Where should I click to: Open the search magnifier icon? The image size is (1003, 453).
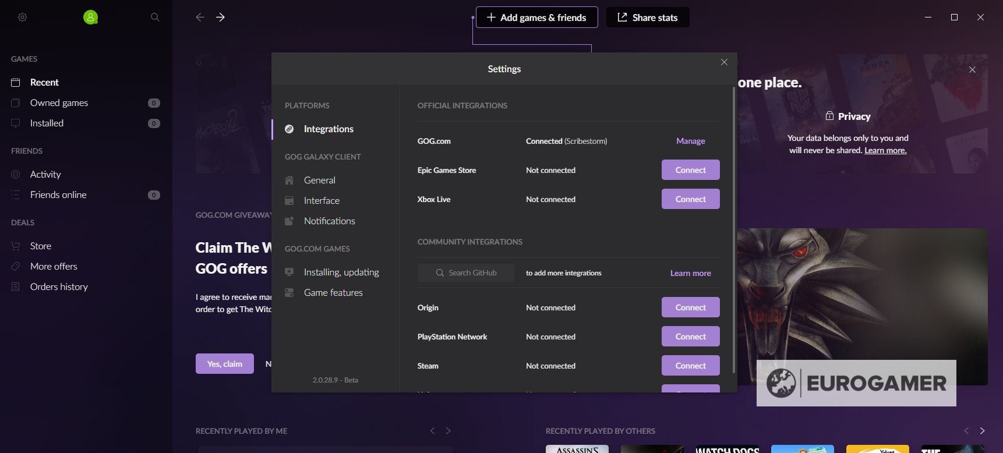click(x=155, y=17)
